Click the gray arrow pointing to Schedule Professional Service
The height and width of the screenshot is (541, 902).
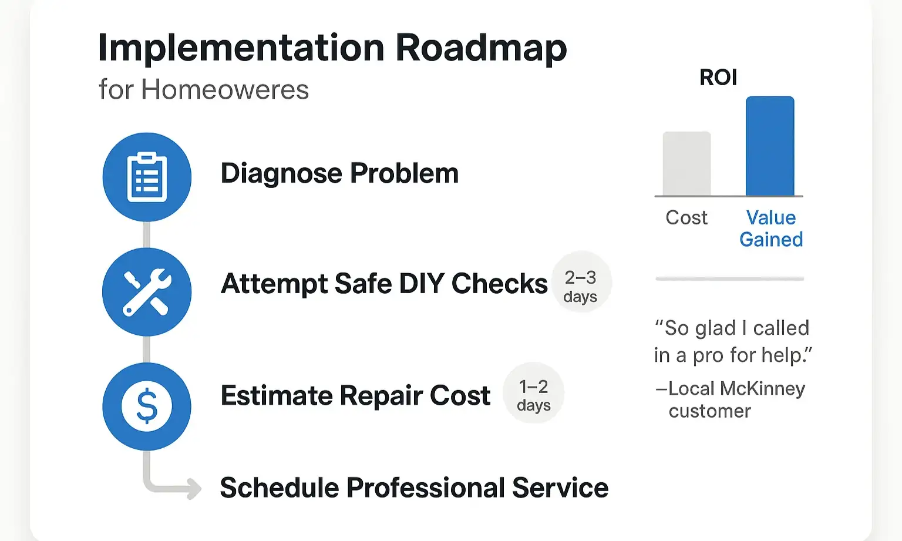(x=176, y=487)
